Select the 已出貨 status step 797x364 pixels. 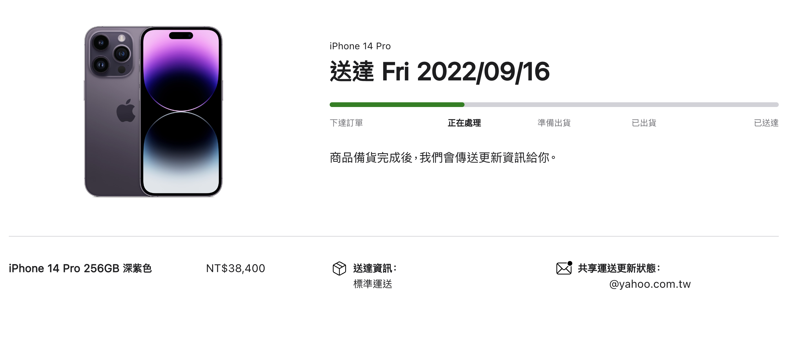644,123
